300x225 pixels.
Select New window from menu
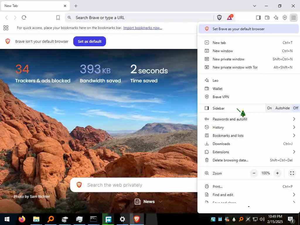pos(249,51)
